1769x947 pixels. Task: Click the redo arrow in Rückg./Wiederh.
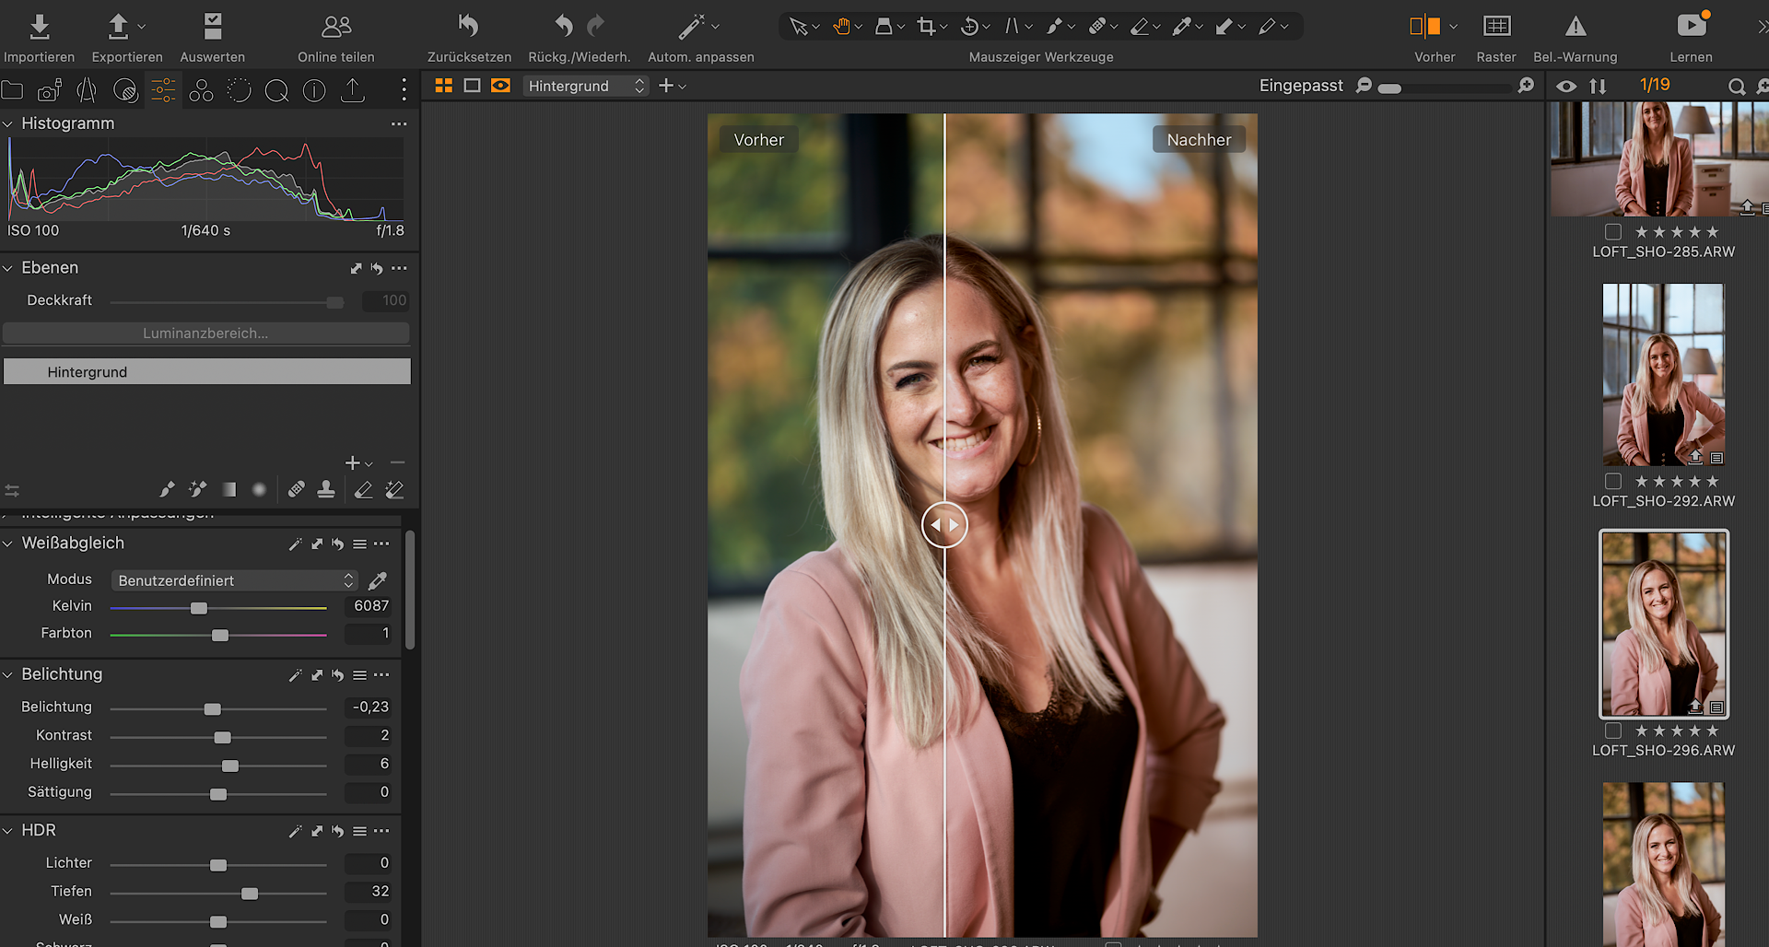pos(596,26)
